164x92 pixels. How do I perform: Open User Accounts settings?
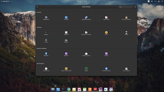[126, 69]
